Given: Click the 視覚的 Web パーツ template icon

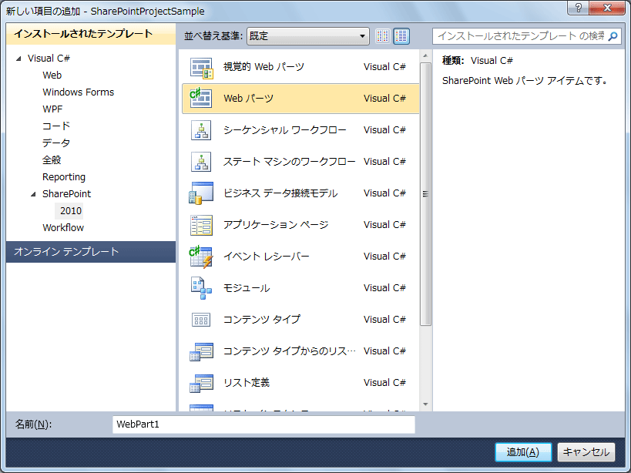Looking at the screenshot, I should point(201,68).
